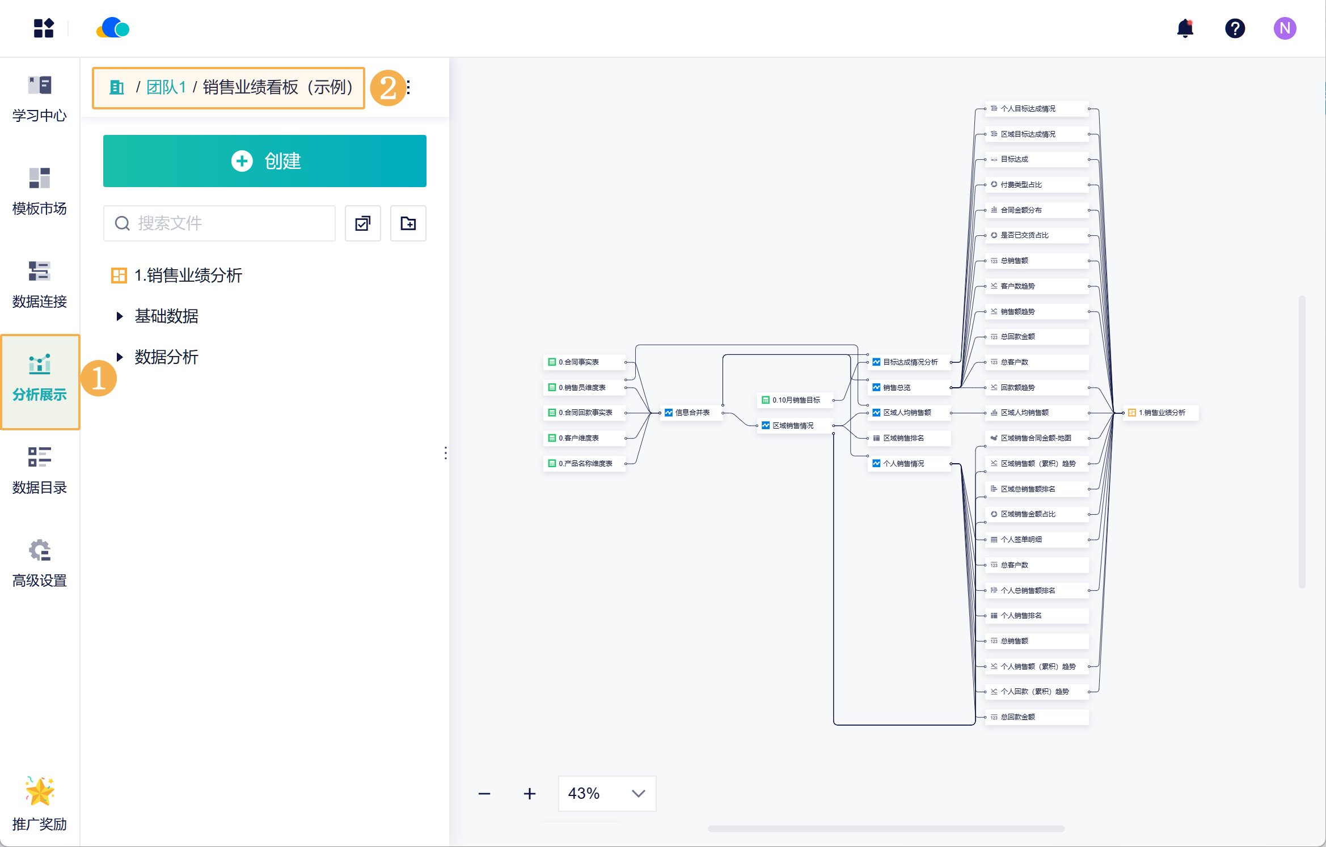
Task: Open 1.销售业绩分析 dashboard in file list
Action: pos(177,276)
